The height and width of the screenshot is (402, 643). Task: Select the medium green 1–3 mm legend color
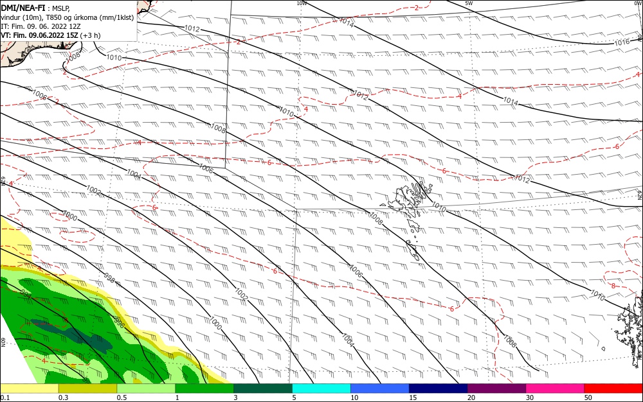[x=204, y=389]
